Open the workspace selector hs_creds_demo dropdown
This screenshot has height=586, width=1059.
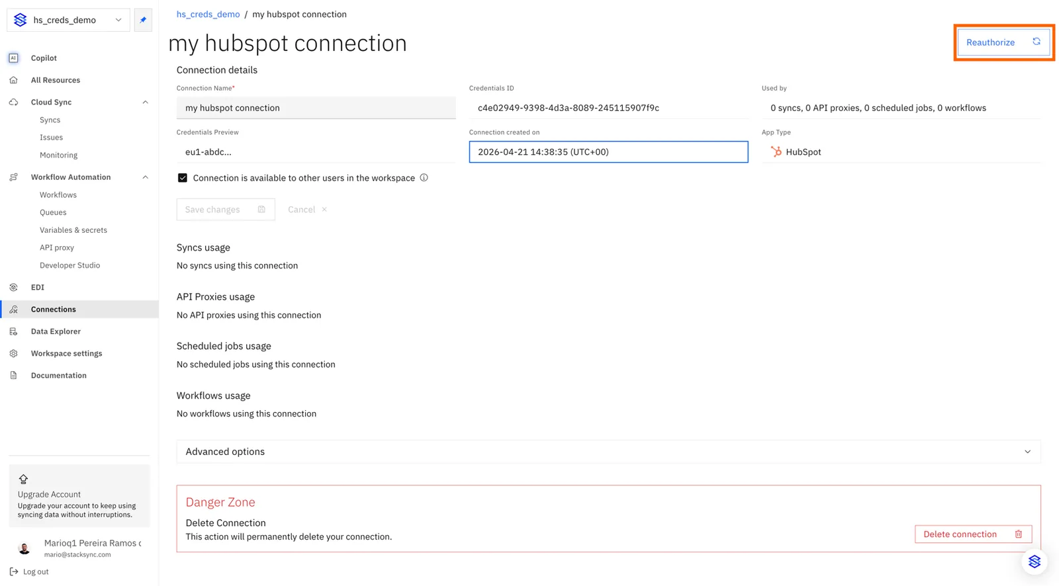coord(68,20)
